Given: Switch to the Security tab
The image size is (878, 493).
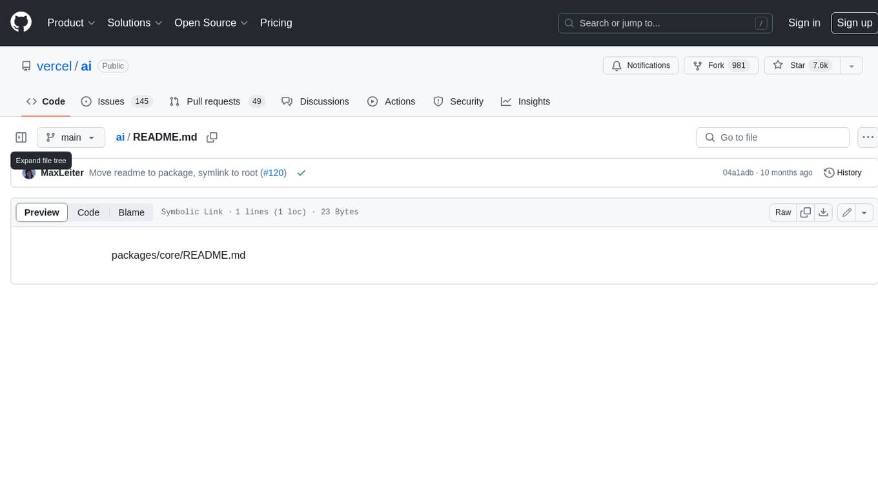Looking at the screenshot, I should pyautogui.click(x=458, y=101).
